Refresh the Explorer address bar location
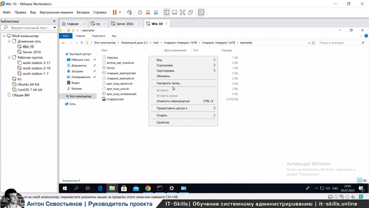This screenshot has width=369, height=208. pyautogui.click(x=314, y=43)
